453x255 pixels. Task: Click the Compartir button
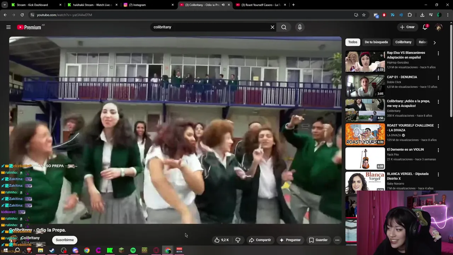pyautogui.click(x=260, y=240)
